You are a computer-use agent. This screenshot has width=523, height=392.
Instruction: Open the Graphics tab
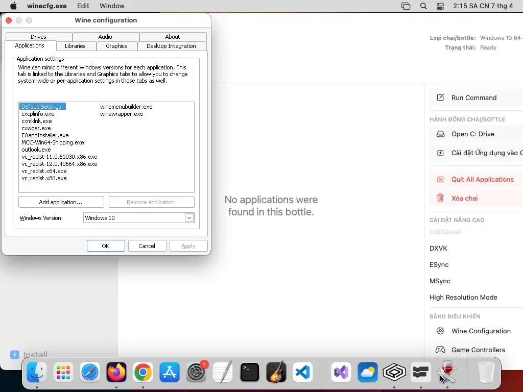pos(116,46)
